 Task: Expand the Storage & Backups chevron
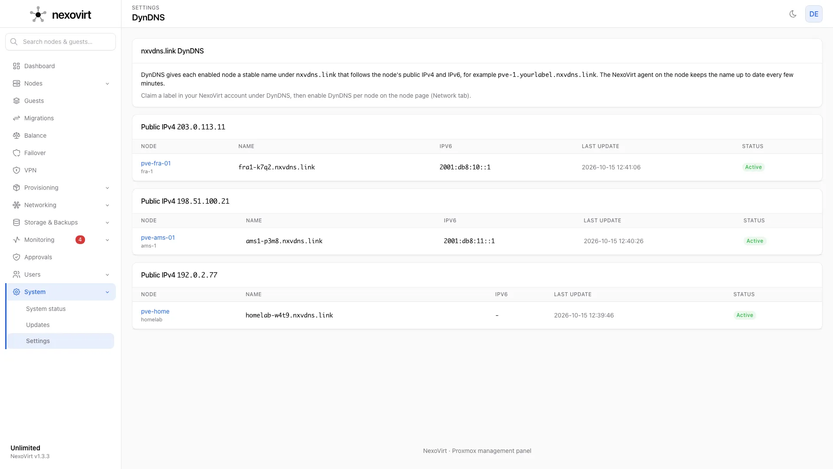coord(107,223)
